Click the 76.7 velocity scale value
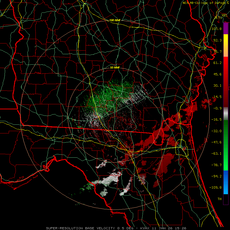230x230 pixels. click(x=217, y=51)
